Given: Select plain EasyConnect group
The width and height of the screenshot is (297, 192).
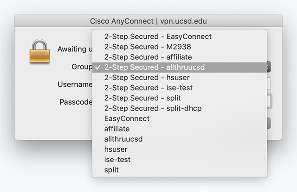Looking at the screenshot, I should tap(180, 118).
